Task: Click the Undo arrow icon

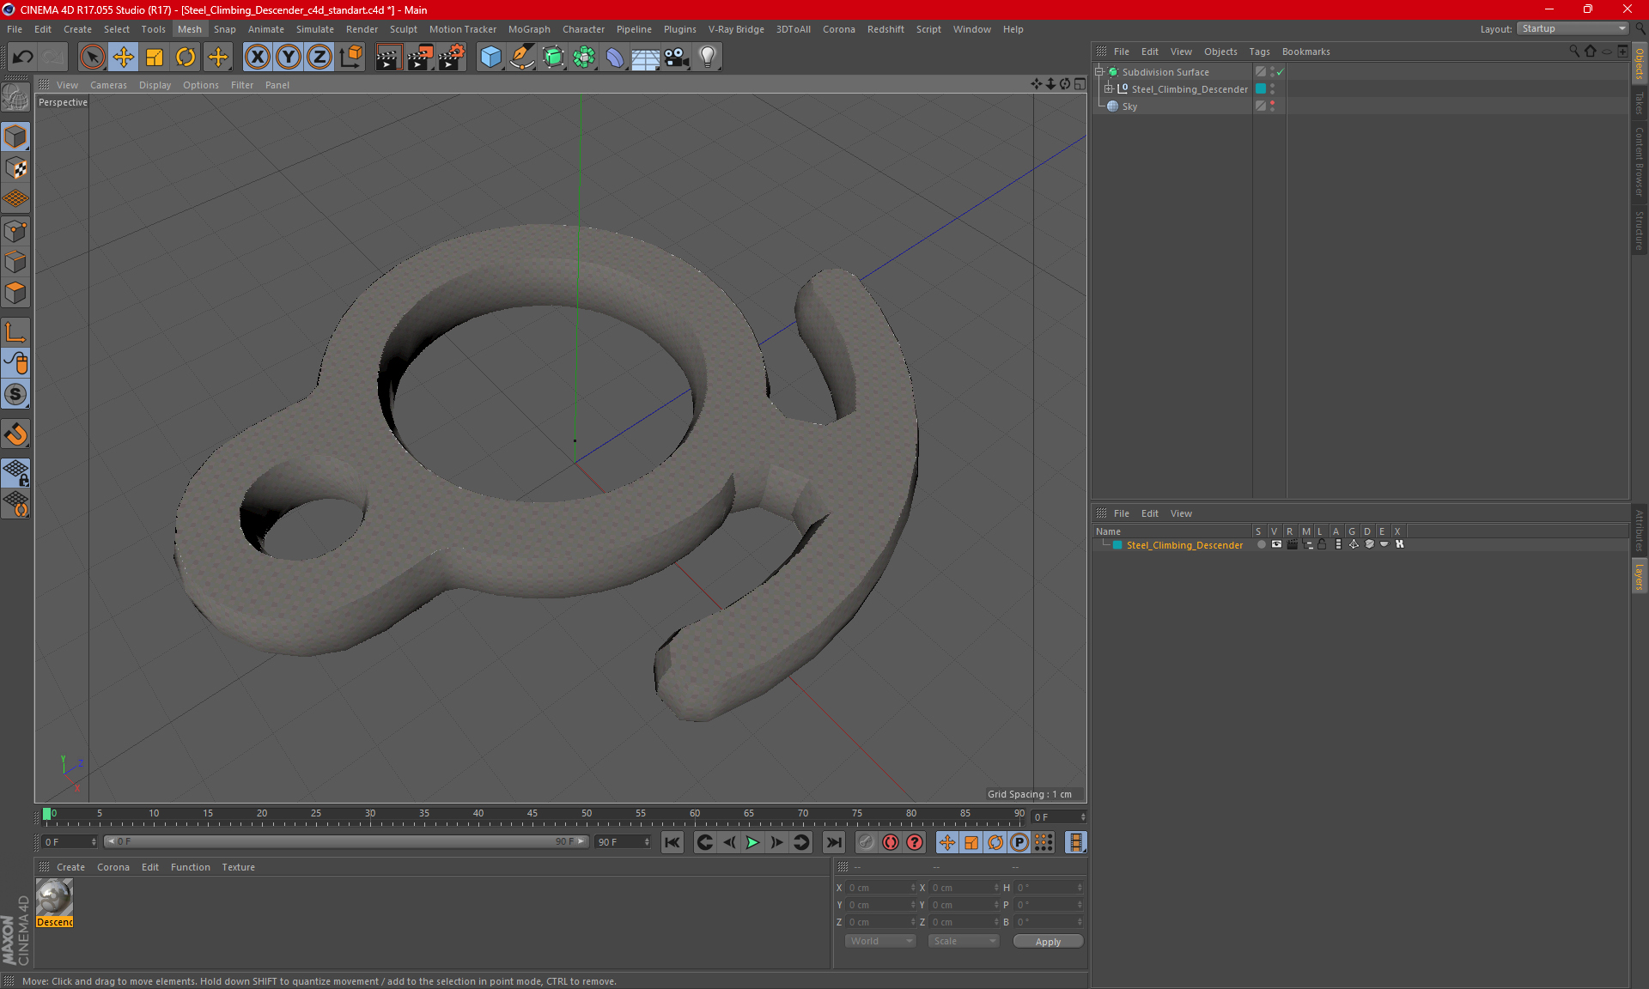Action: tap(23, 58)
